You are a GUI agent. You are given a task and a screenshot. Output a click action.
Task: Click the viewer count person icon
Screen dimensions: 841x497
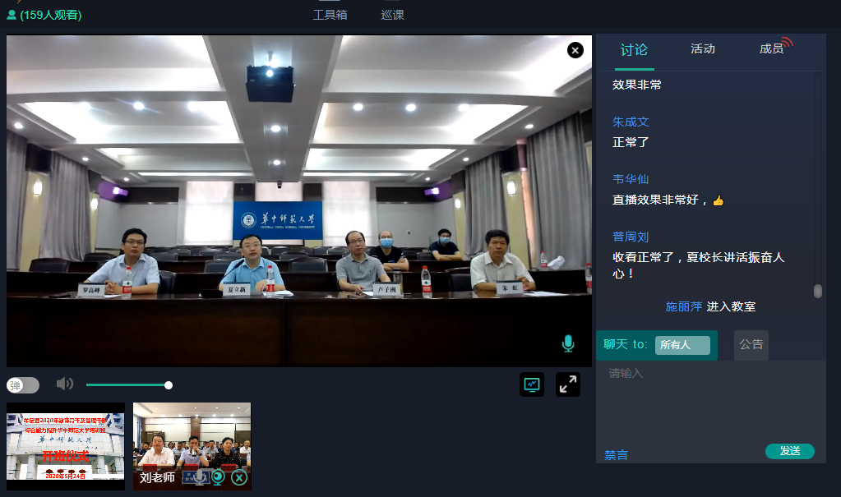tap(12, 15)
